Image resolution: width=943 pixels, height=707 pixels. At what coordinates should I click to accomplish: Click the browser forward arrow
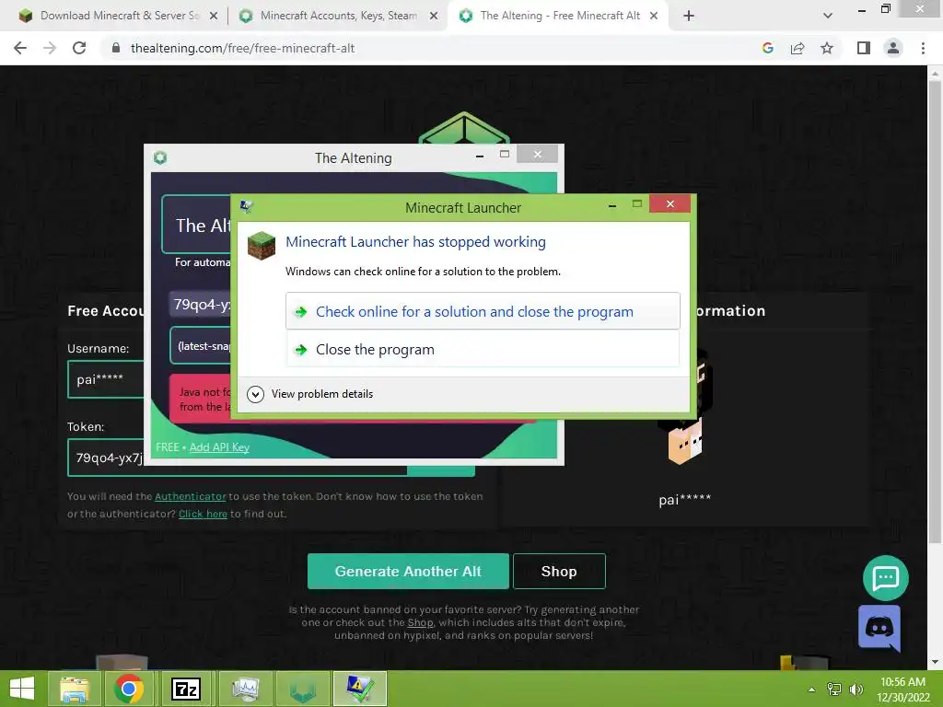pos(50,48)
